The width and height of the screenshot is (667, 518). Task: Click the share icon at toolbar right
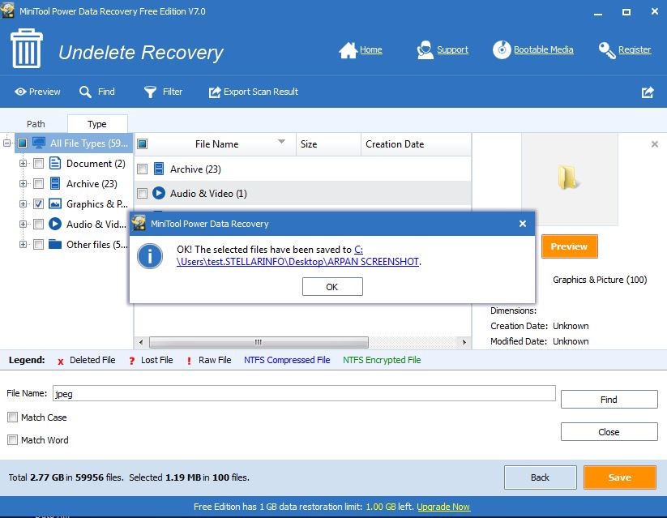coord(648,92)
